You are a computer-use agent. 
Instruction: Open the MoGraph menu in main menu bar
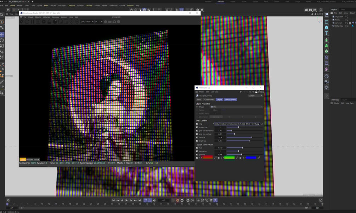(x=62, y=5)
